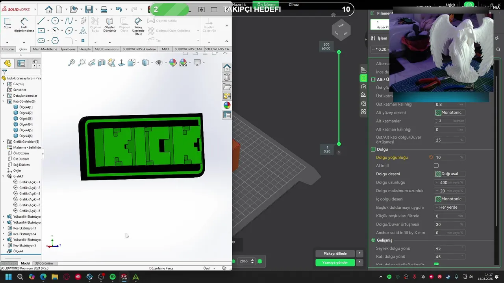Open Spotify from the Windows taskbar
This screenshot has height=283, width=504.
click(x=113, y=277)
